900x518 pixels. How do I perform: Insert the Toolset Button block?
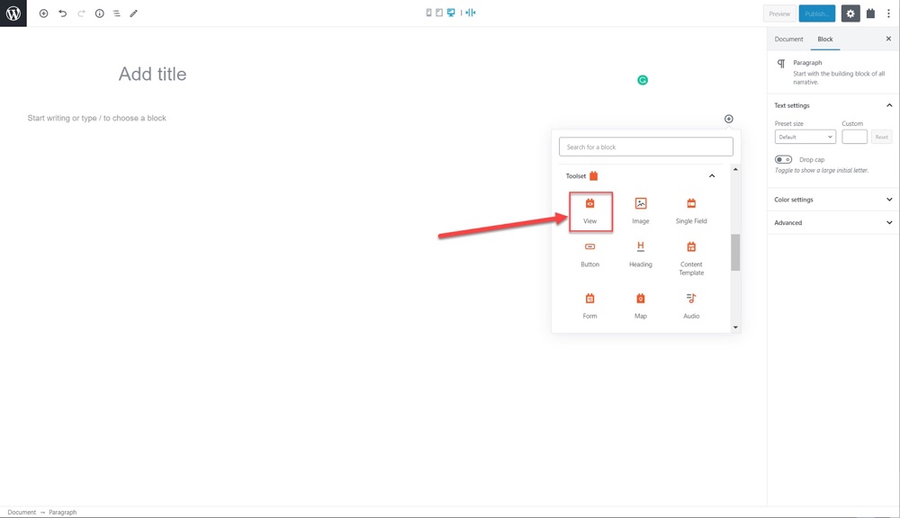click(x=590, y=255)
